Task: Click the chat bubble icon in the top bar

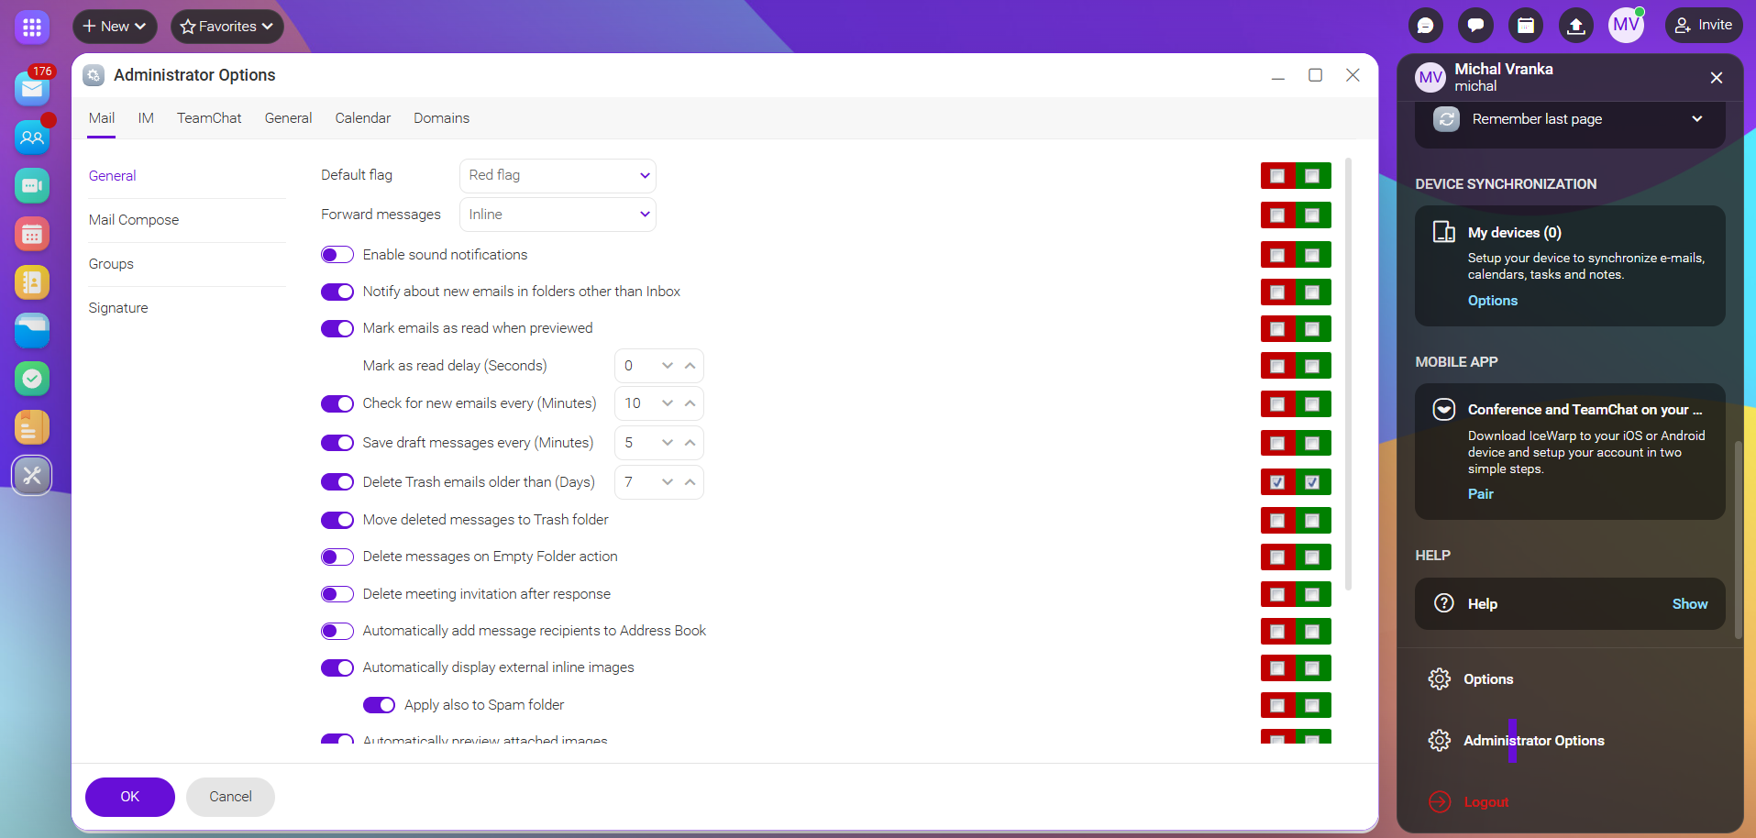Action: [1426, 26]
